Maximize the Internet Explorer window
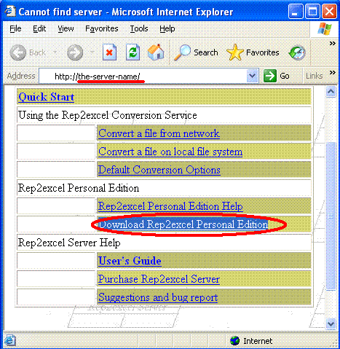The width and height of the screenshot is (340, 349). [x=312, y=12]
